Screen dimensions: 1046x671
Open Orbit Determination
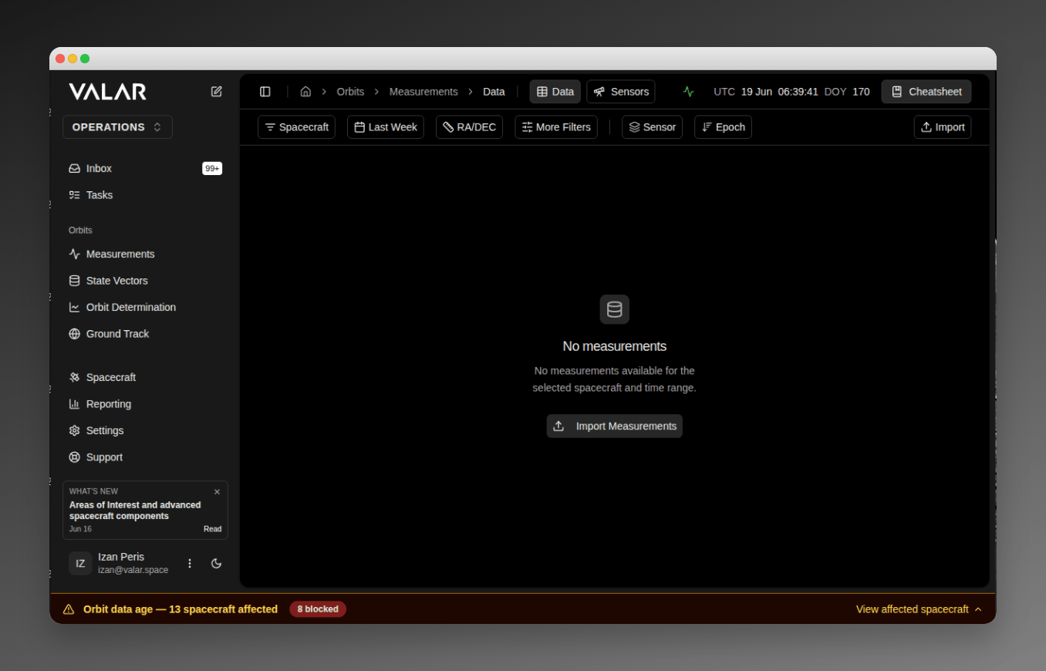pyautogui.click(x=145, y=307)
